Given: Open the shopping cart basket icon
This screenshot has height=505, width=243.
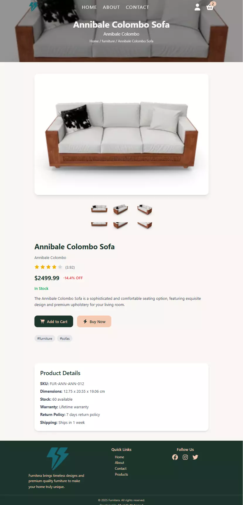Looking at the screenshot, I should [x=210, y=7].
